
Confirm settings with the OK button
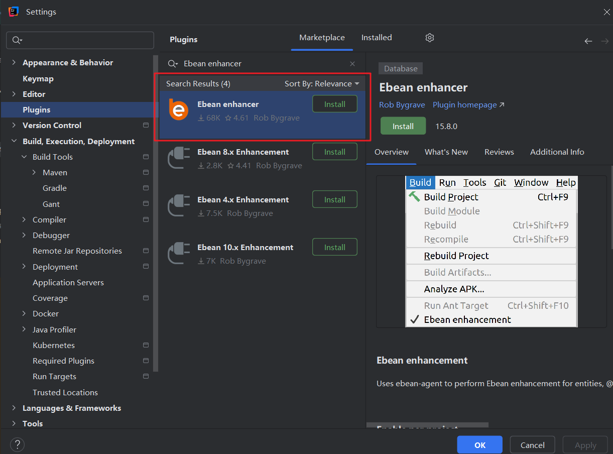[x=480, y=445]
